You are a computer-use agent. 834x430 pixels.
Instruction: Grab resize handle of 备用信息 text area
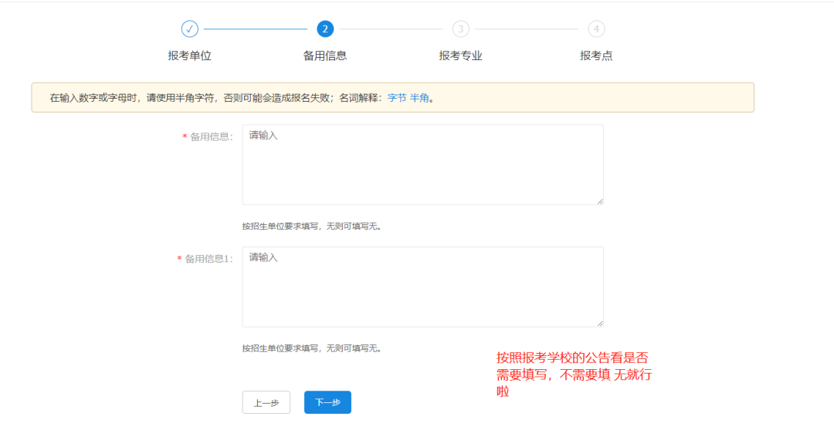pos(599,200)
